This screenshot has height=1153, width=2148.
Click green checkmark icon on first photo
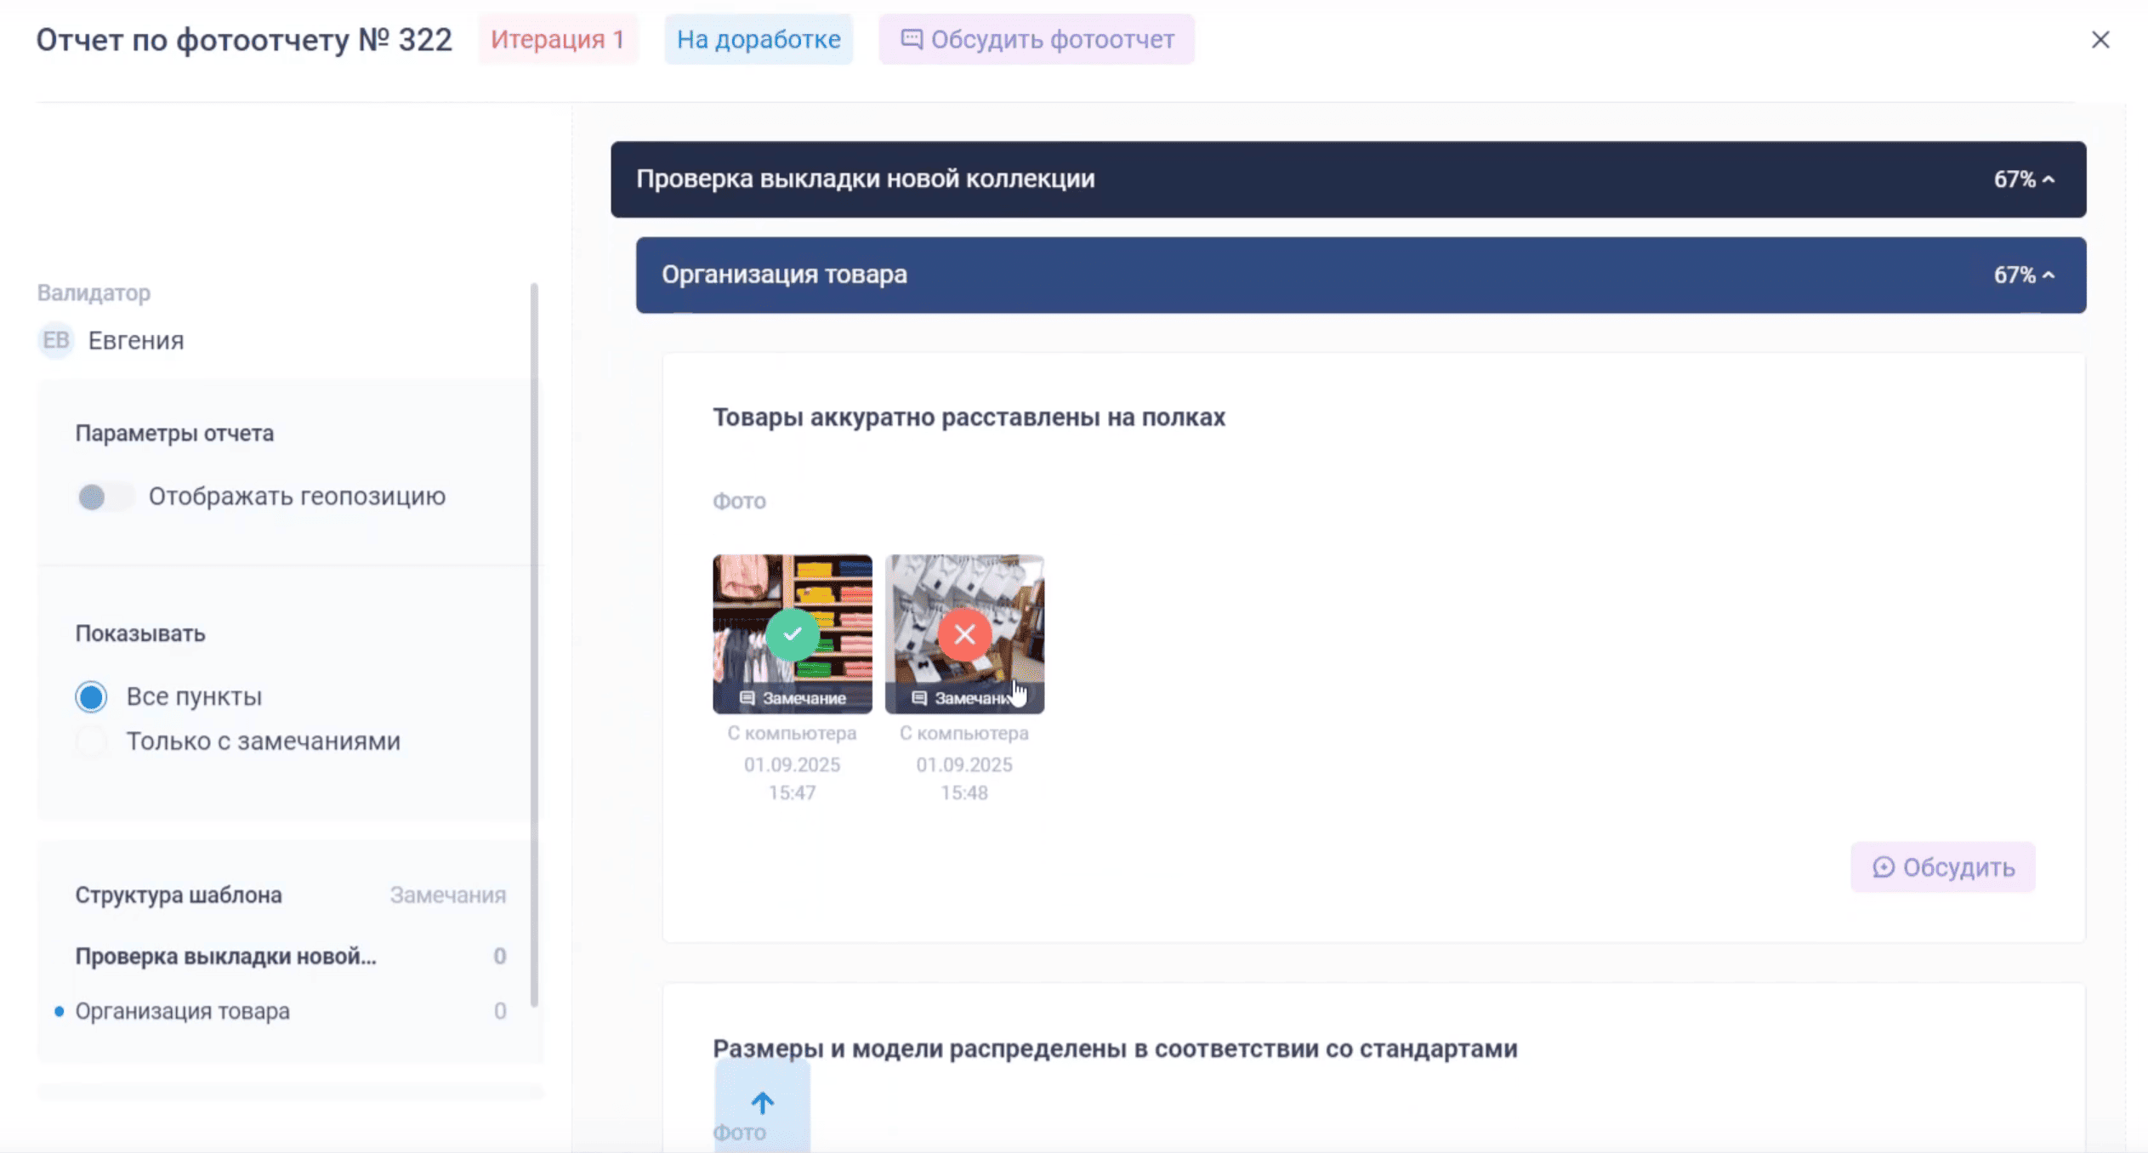point(792,634)
